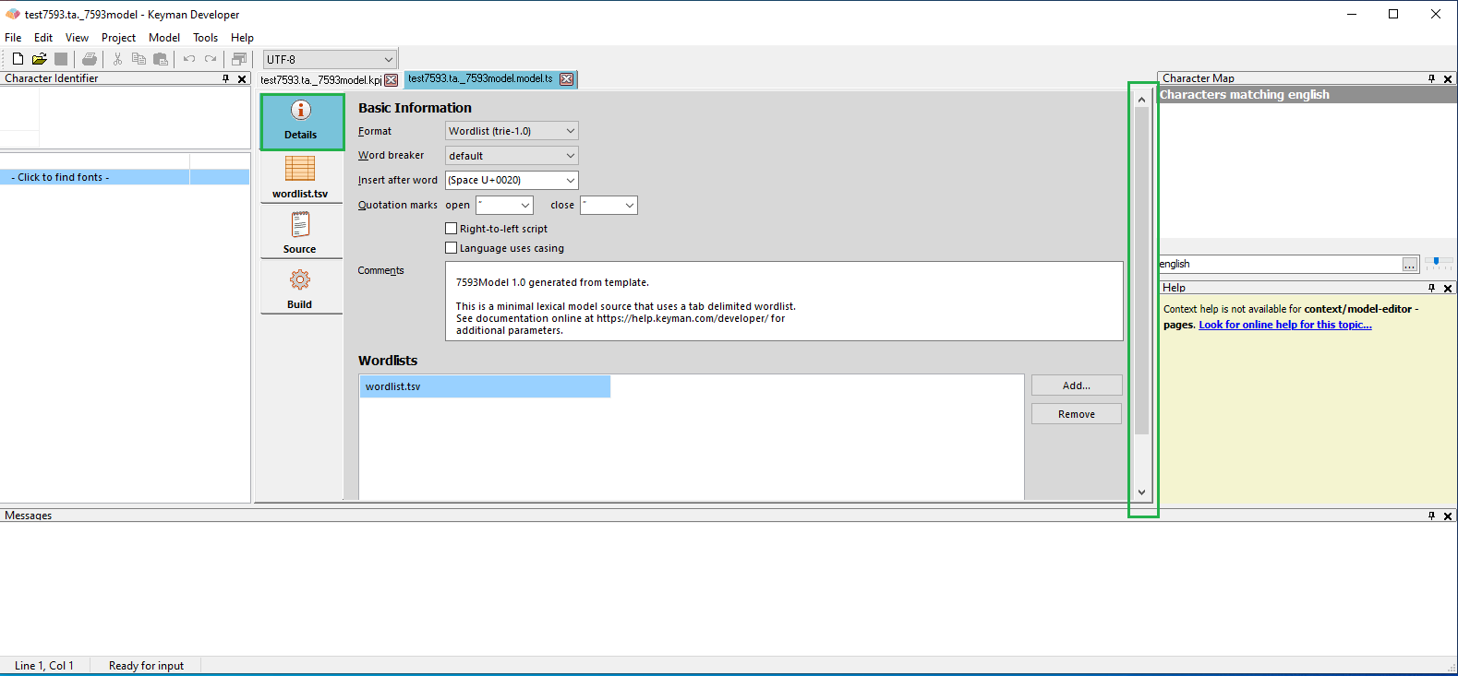Viewport: 1458px width, 676px height.
Task: Close the Character Map panel
Action: click(x=1448, y=79)
